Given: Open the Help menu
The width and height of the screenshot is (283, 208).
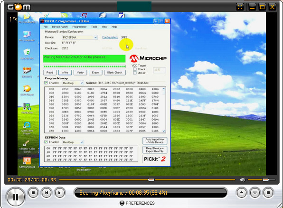Looking at the screenshot, I should (x=114, y=27).
